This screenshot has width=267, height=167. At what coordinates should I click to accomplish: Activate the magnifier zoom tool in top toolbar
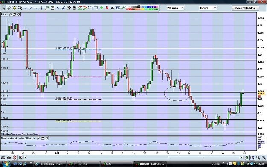click(20, 8)
